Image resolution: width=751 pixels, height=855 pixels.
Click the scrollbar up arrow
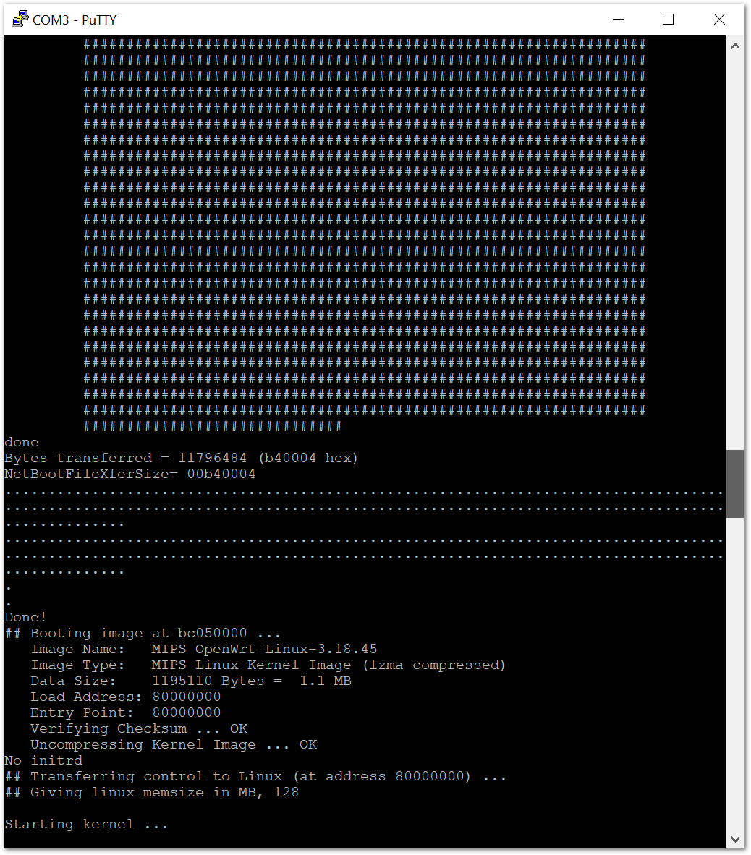coord(735,46)
